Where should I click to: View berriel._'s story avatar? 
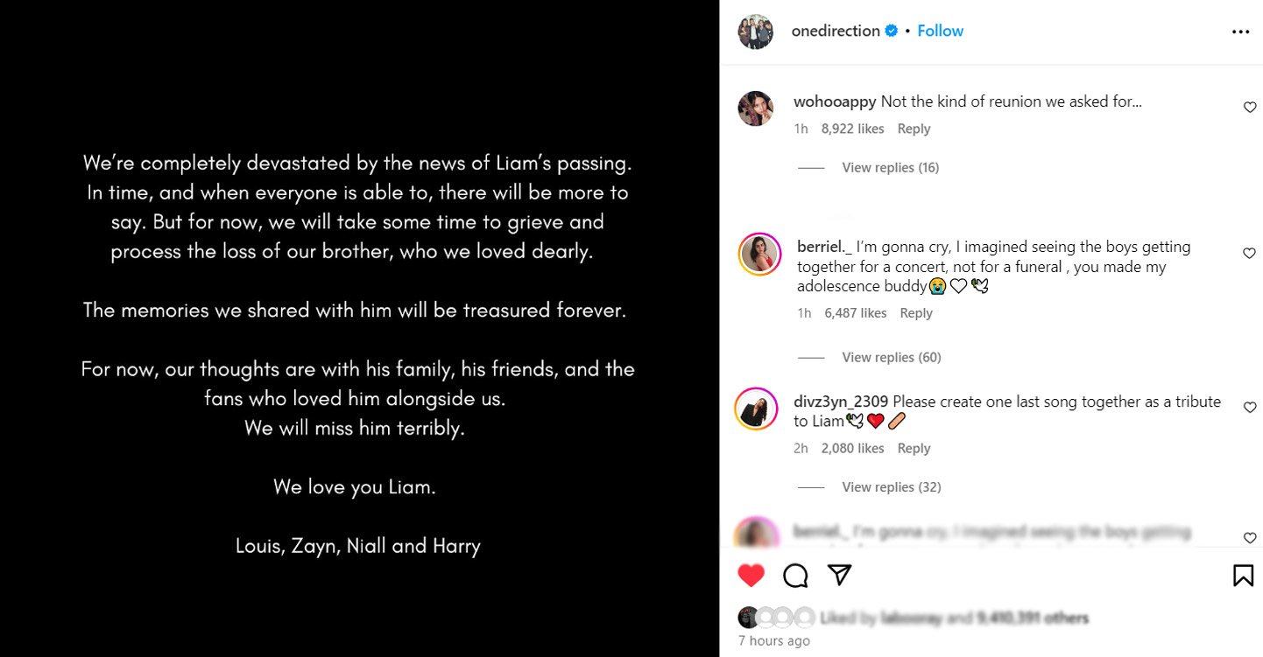pyautogui.click(x=759, y=255)
